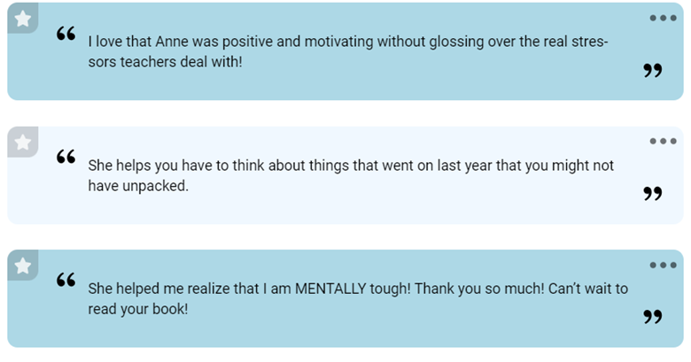Toggle the star on the 'MENTALLY tough' testimonial

pos(23,265)
